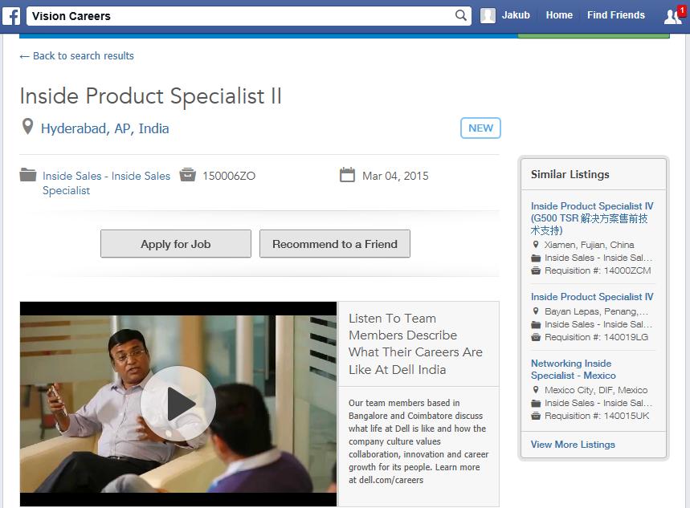Click the Listen To Team Members video heading

[415, 344]
